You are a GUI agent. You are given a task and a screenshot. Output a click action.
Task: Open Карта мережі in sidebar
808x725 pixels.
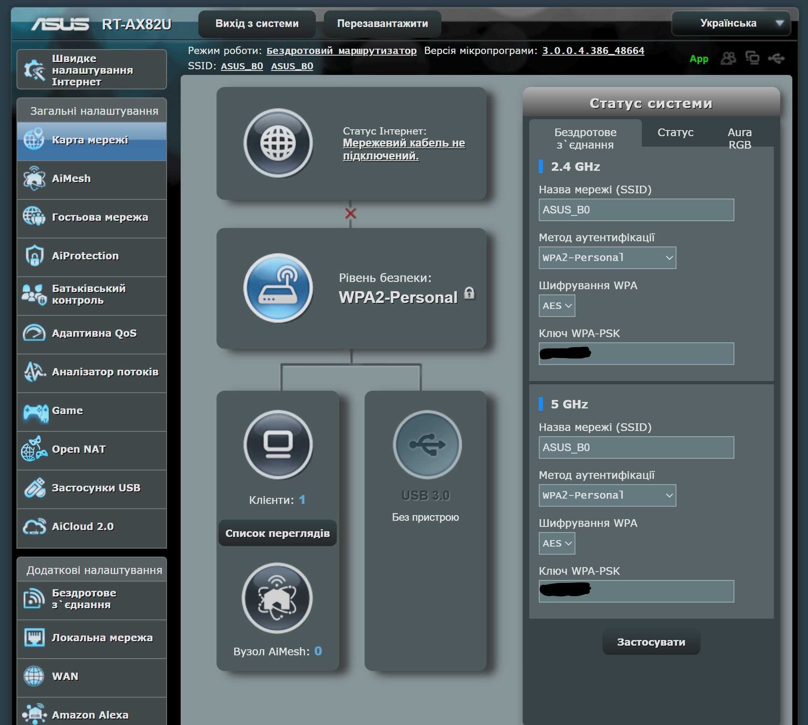coord(92,141)
